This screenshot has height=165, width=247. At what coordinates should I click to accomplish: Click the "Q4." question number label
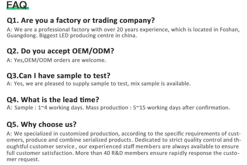click(13, 99)
